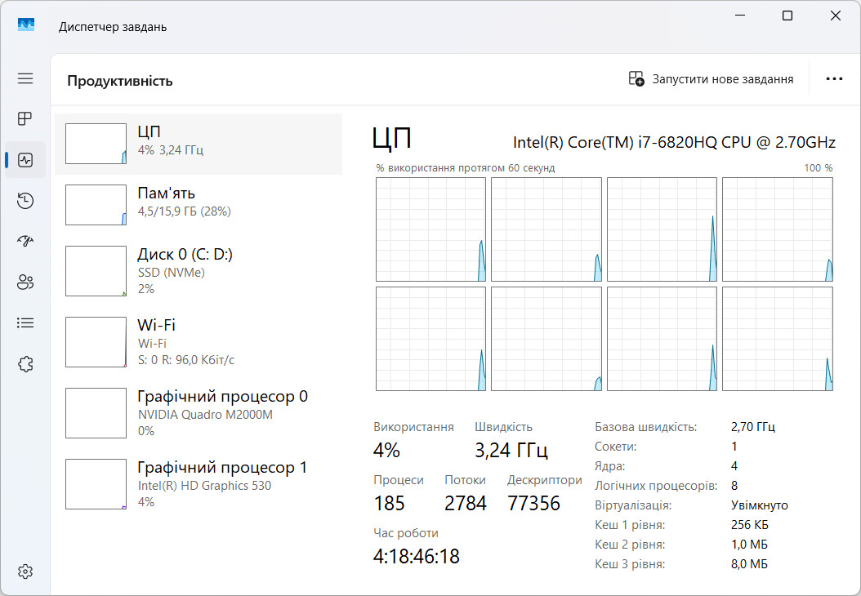Select Графічний процесор 1 entry
Screen dimensions: 861x596
[x=199, y=484]
